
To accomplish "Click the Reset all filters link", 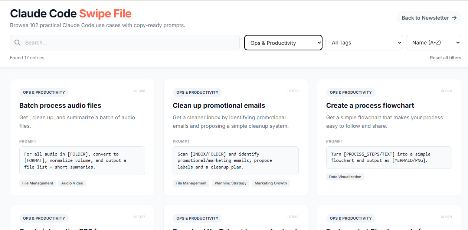I will [445, 57].
